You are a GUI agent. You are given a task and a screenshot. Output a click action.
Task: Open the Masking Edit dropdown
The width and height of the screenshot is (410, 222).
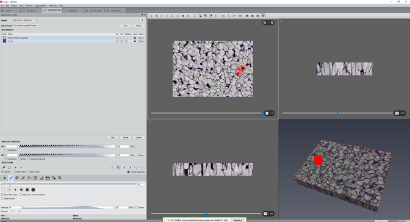[x=132, y=207]
